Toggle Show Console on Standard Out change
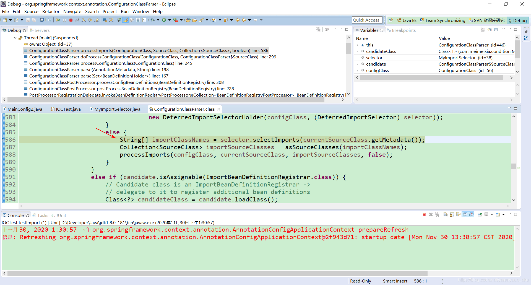The image size is (531, 285). [x=465, y=214]
